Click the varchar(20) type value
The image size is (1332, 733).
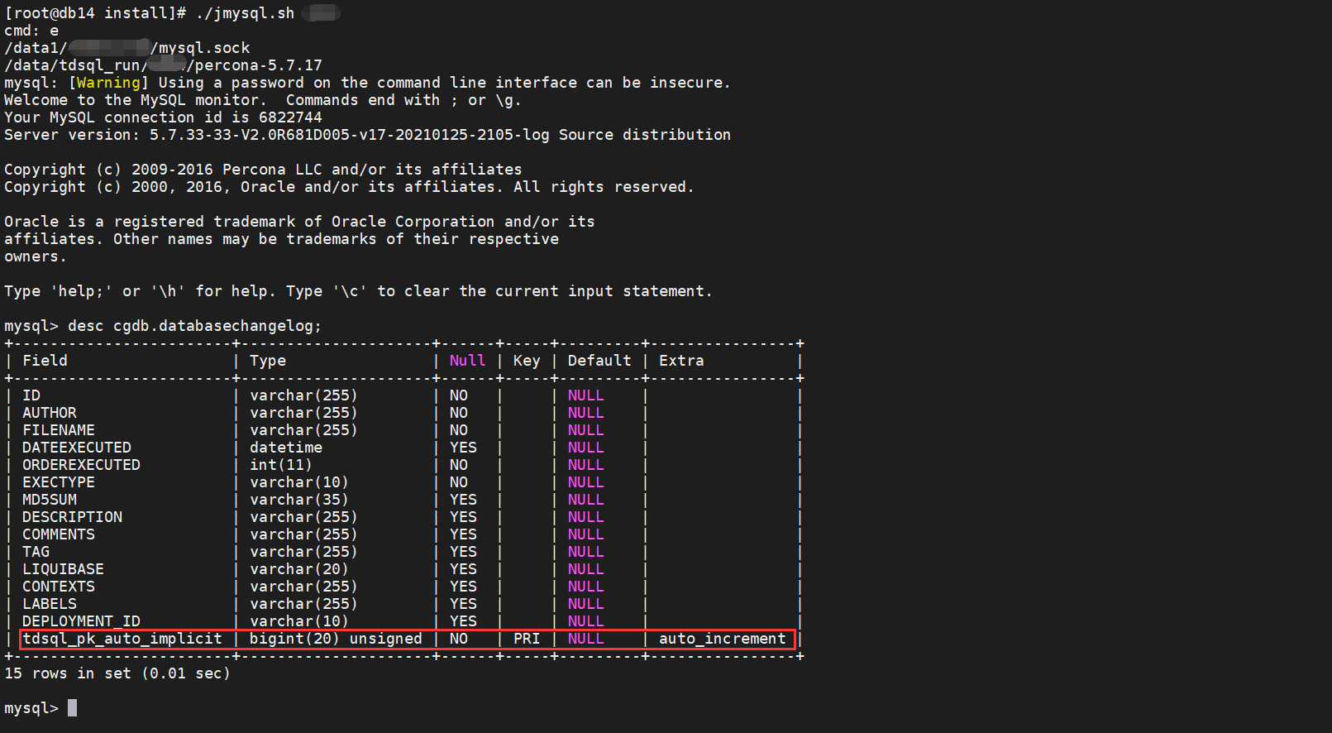tap(299, 569)
